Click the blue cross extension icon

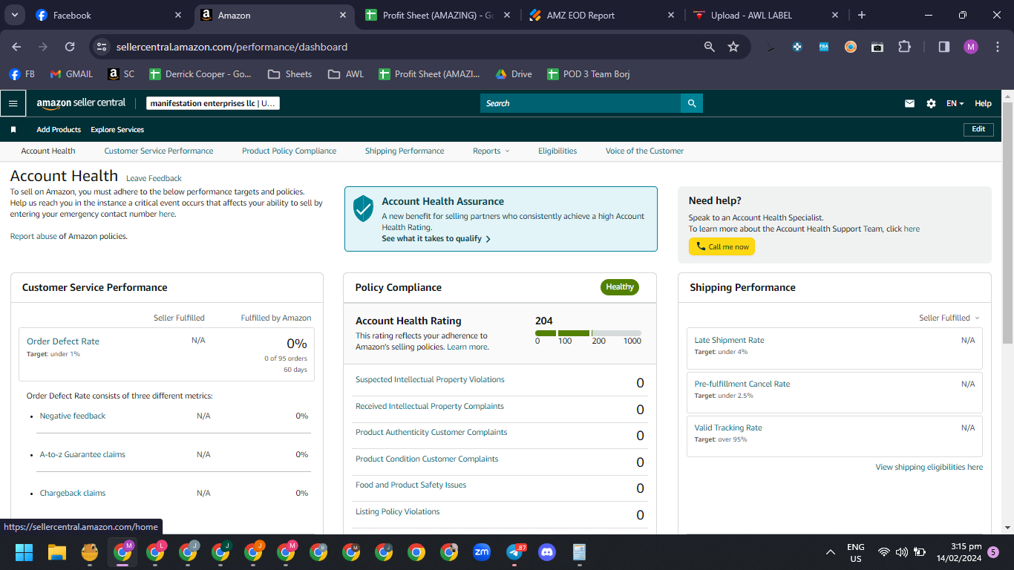click(x=797, y=47)
